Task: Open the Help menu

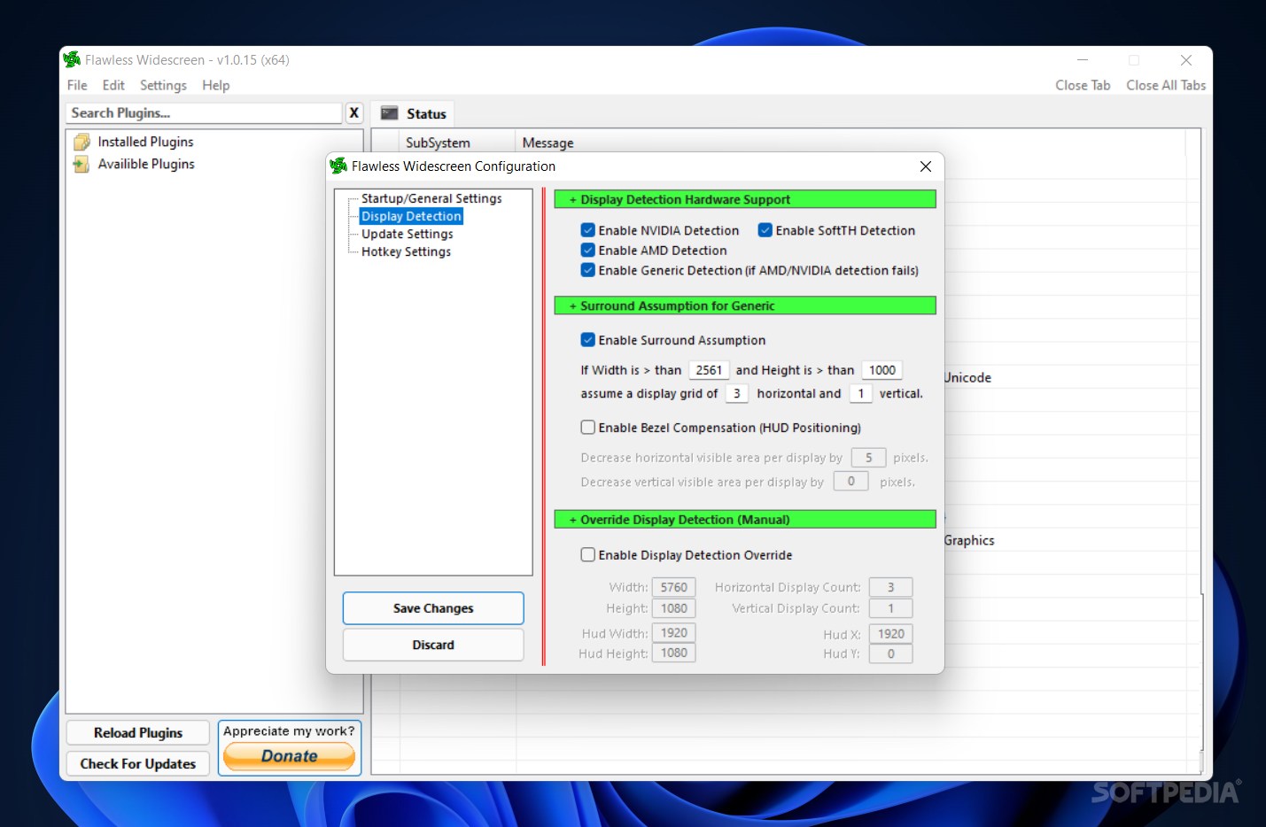Action: 215,85
